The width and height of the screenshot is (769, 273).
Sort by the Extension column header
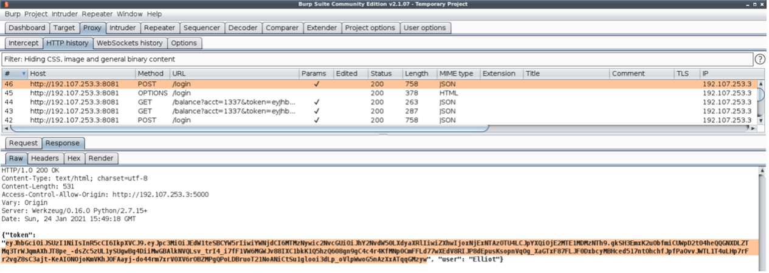(502, 74)
